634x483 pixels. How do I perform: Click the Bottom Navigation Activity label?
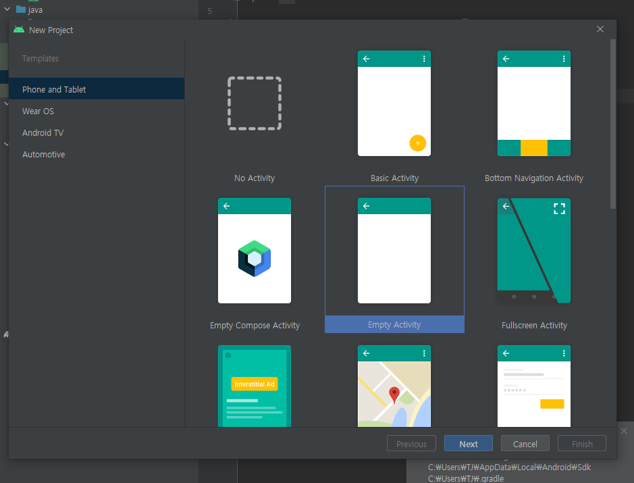tap(533, 178)
